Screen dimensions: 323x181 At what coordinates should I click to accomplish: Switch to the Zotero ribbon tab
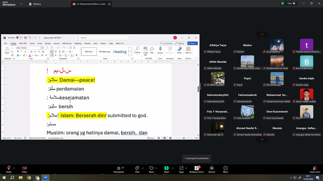(103, 44)
